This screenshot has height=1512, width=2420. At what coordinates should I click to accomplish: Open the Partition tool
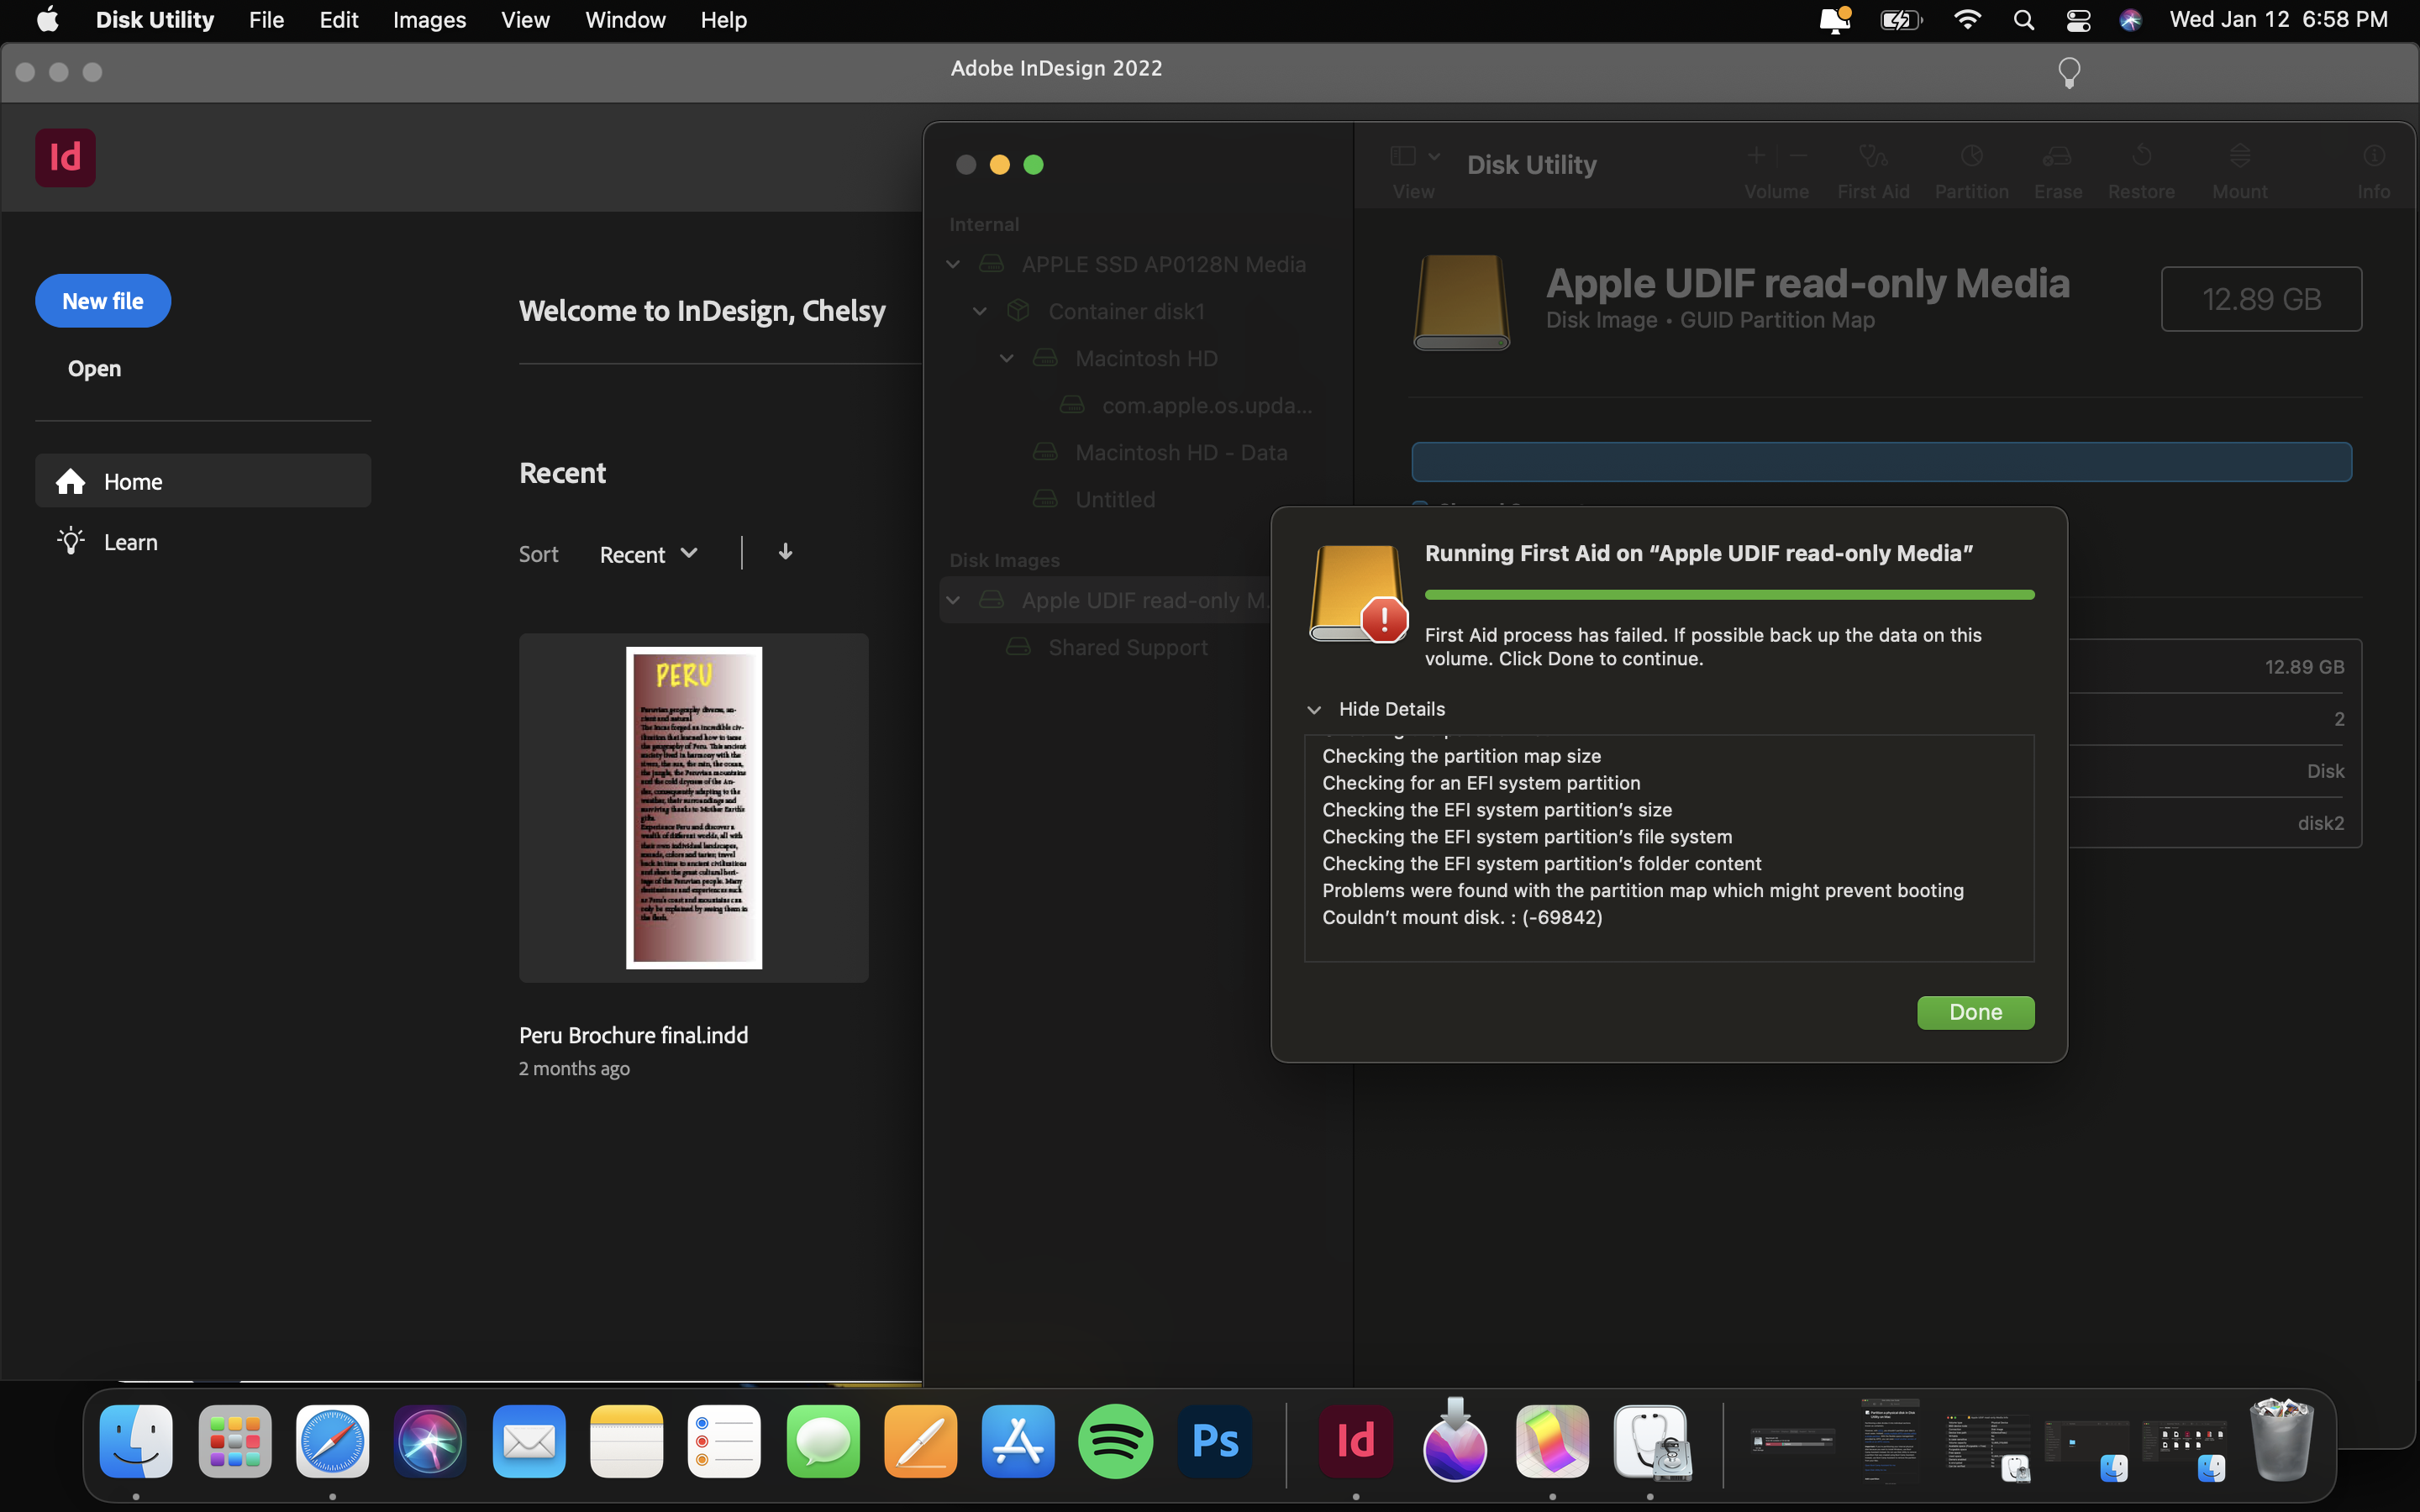(1971, 168)
